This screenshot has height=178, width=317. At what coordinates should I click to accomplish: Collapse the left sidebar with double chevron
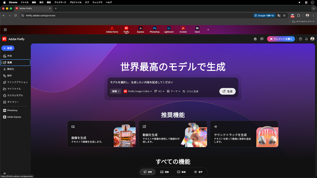5,173
